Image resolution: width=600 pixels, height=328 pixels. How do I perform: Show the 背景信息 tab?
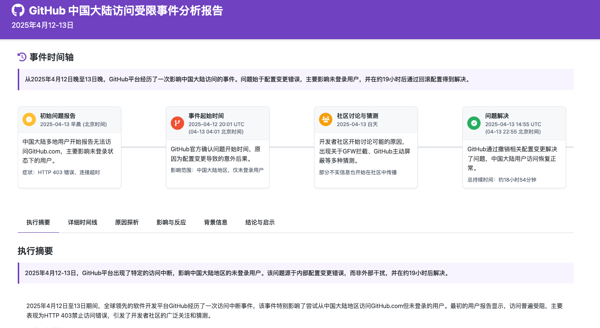tap(216, 222)
